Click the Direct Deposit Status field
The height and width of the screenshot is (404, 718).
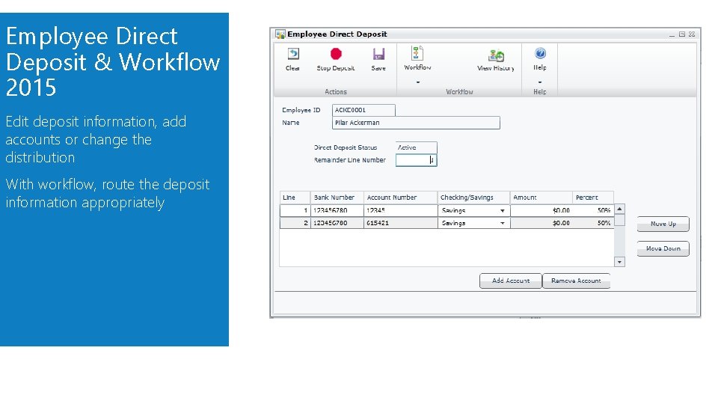pos(417,147)
